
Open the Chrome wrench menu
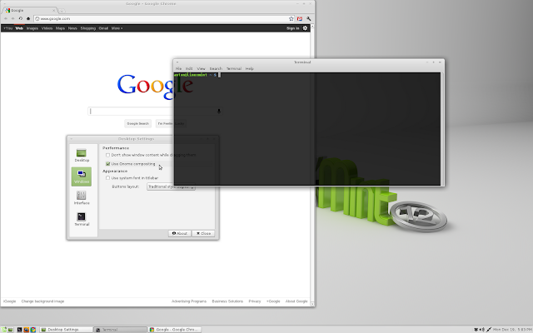(309, 18)
